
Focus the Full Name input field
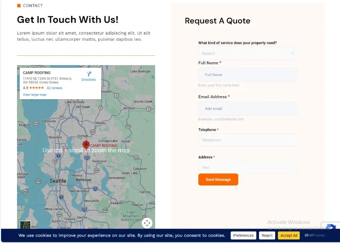(x=248, y=75)
